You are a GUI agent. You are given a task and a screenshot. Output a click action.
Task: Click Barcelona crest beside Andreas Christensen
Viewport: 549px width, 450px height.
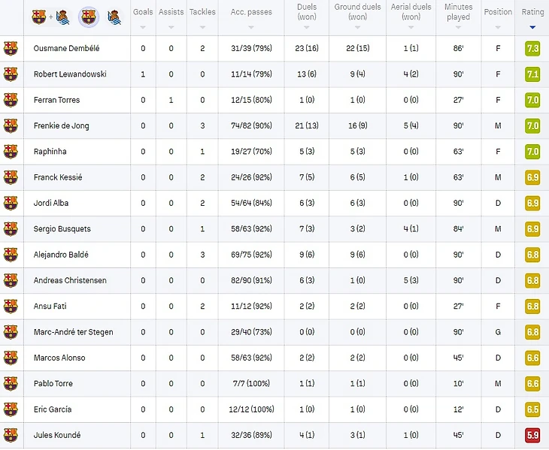[11, 280]
